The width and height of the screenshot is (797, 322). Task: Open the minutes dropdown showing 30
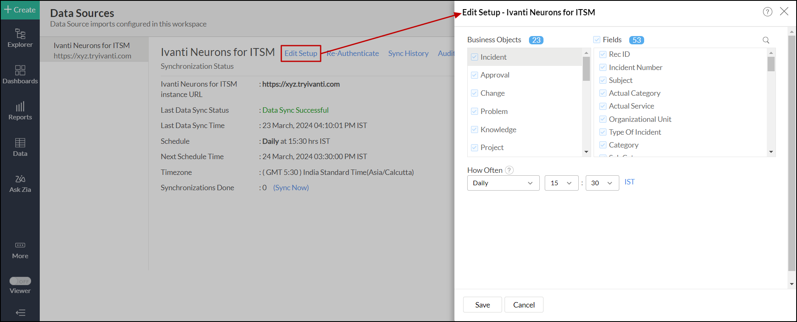(x=602, y=183)
